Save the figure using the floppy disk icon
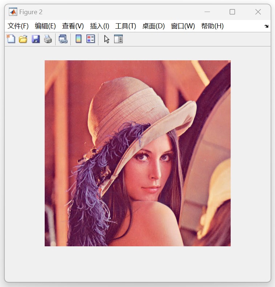This screenshot has width=275, height=287. tap(36, 39)
